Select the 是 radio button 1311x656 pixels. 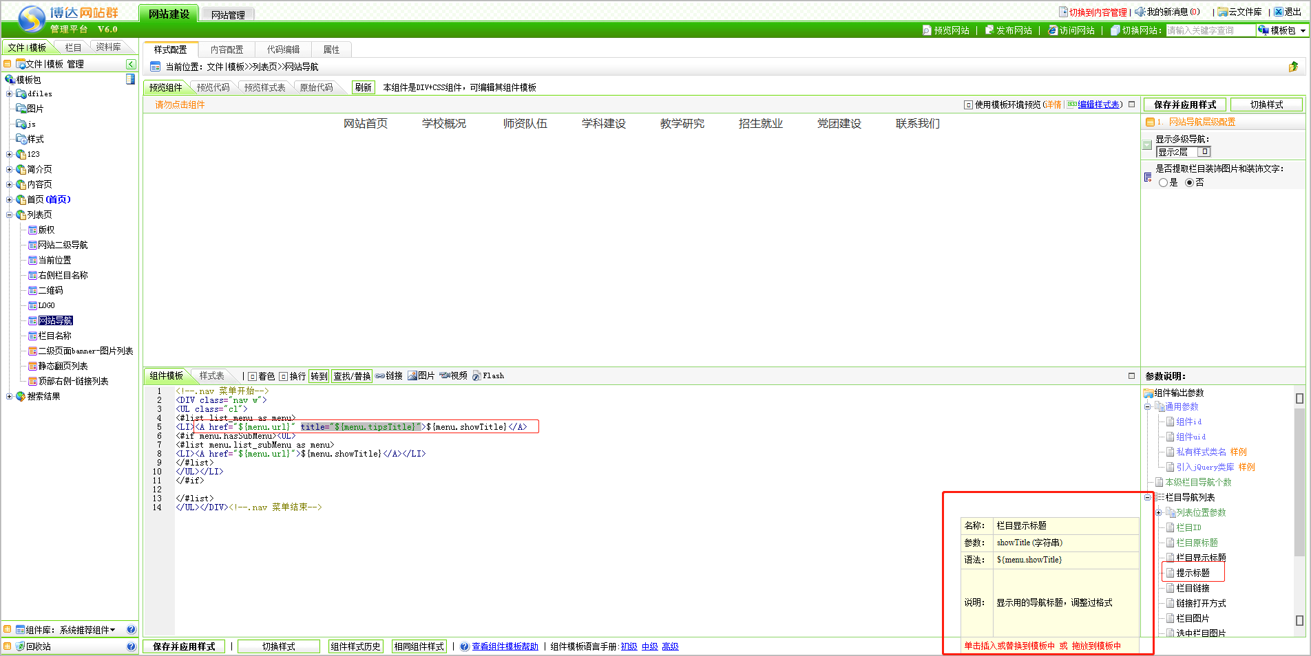click(x=1163, y=183)
